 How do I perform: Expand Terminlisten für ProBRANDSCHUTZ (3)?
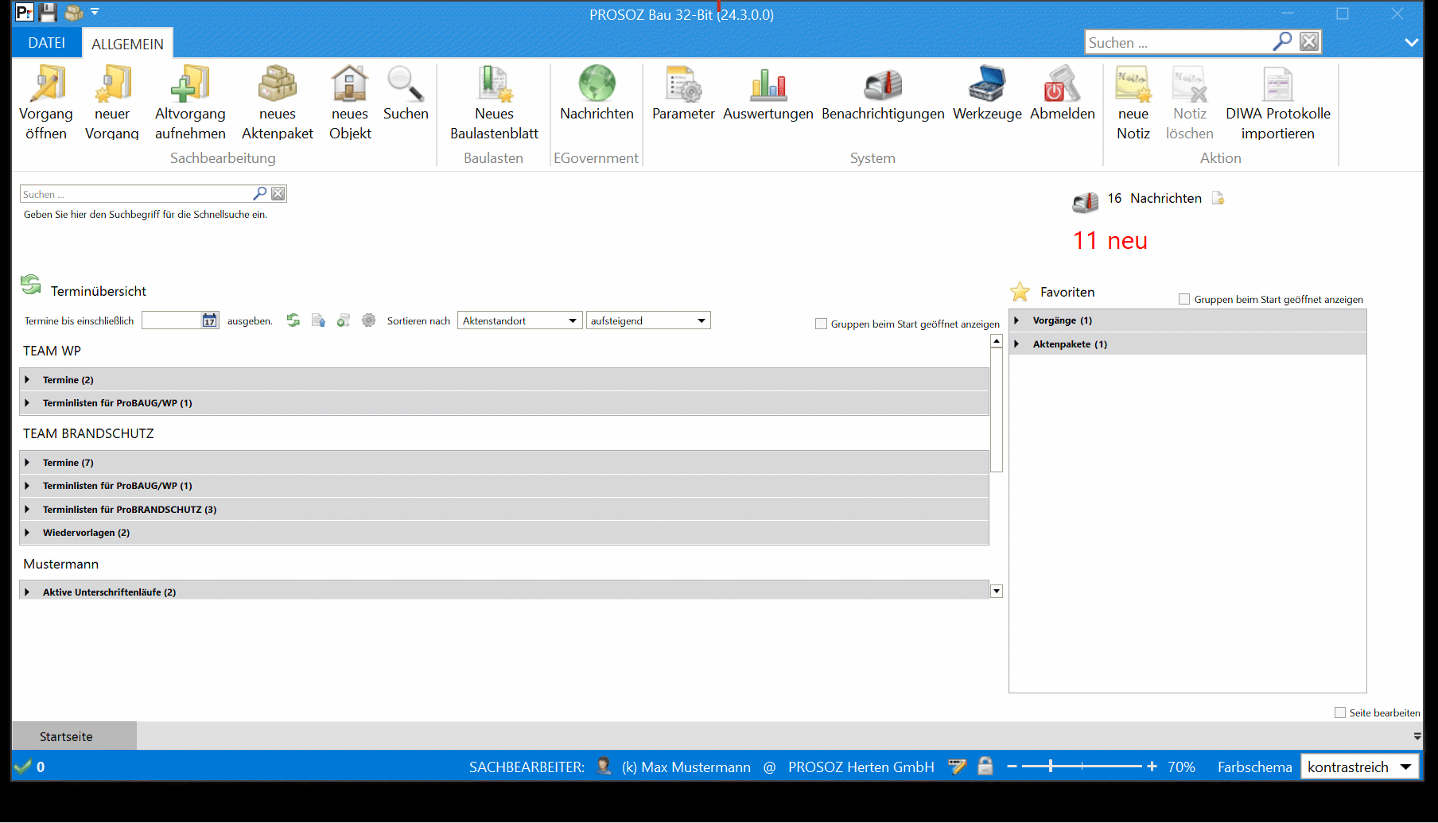[x=27, y=510]
